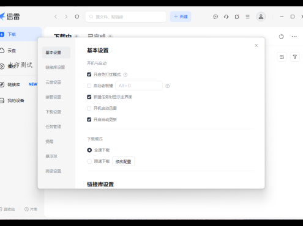303x226 pixels.
Task: Click the NEW badge beside 链接库
Action: click(33, 84)
